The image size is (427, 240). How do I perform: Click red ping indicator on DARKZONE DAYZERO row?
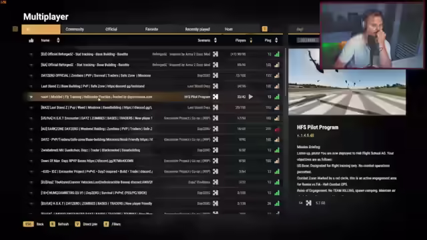pyautogui.click(x=277, y=129)
